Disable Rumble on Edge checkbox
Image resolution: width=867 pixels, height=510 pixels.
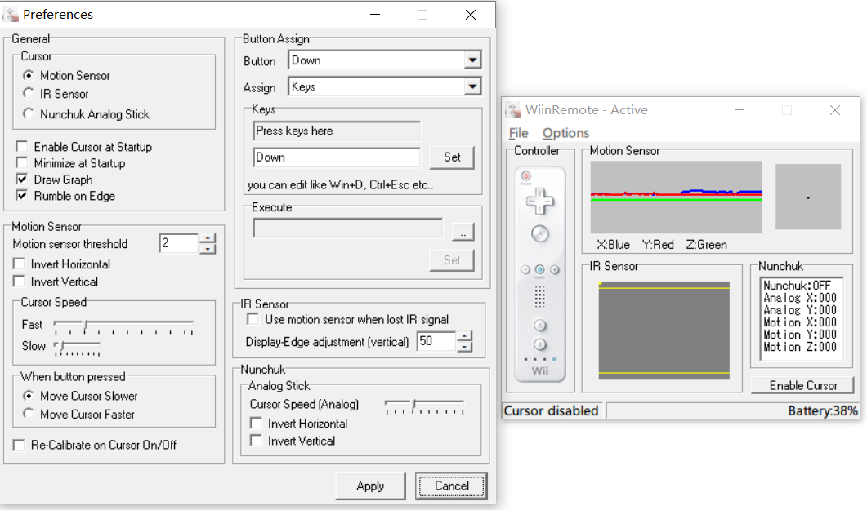pos(22,195)
